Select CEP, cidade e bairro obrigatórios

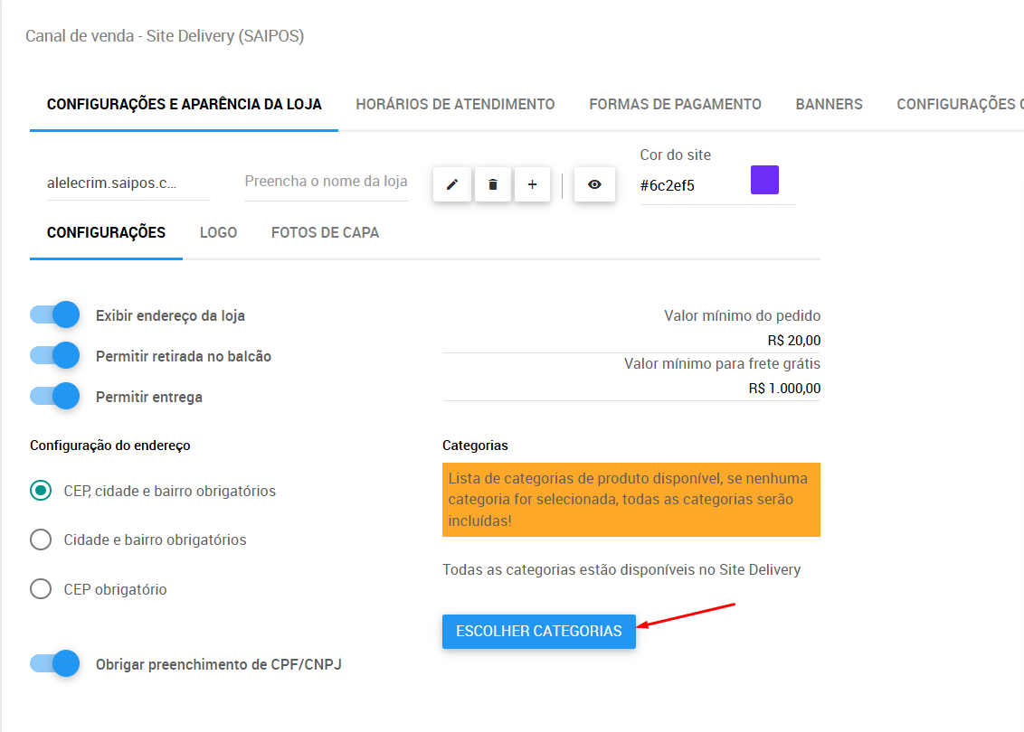(41, 491)
